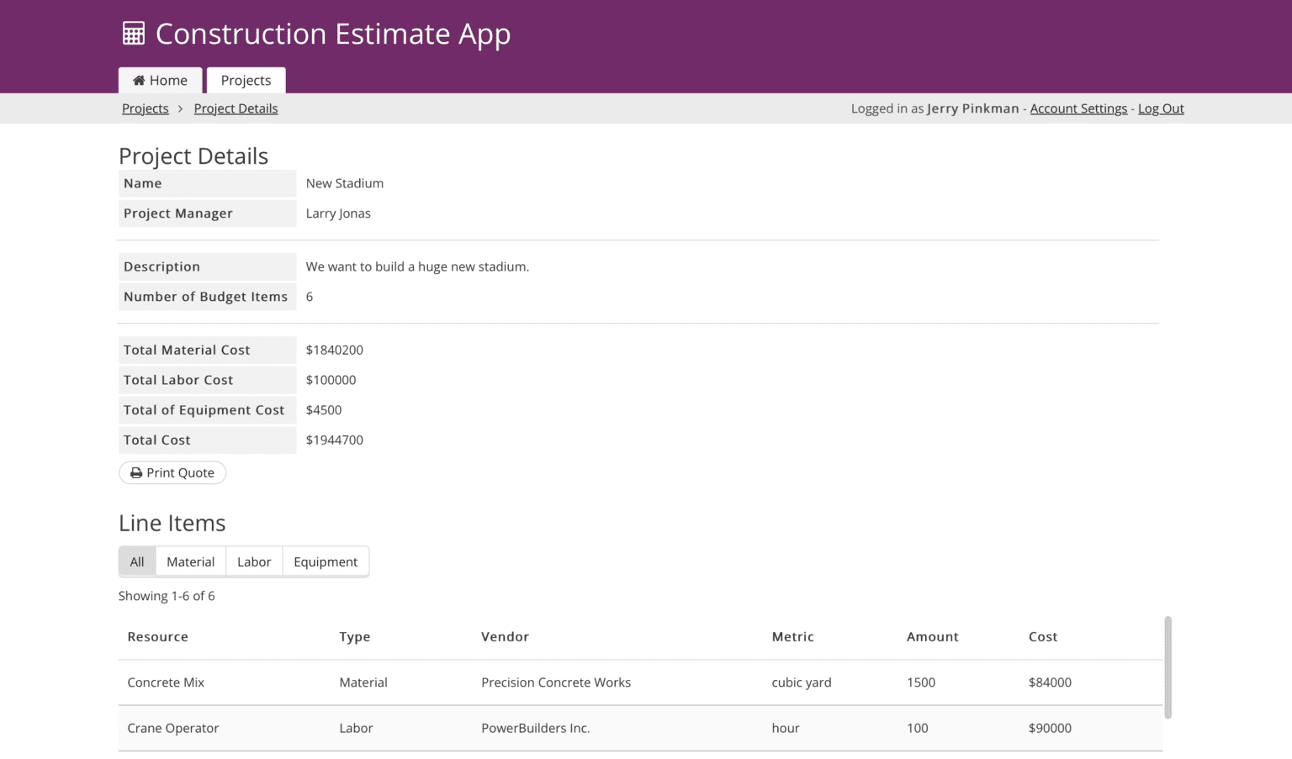Select the All filter for line items

[137, 561]
